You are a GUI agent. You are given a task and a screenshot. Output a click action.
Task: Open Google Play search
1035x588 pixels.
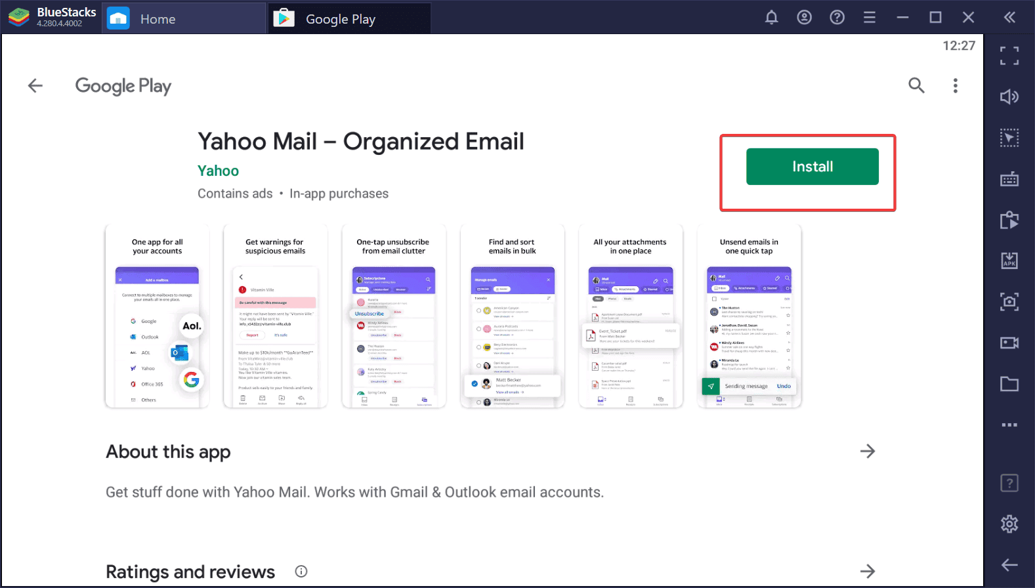point(916,85)
